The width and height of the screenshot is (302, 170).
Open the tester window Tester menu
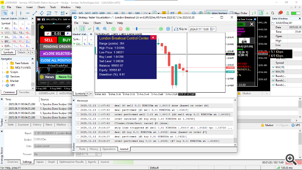109,23
